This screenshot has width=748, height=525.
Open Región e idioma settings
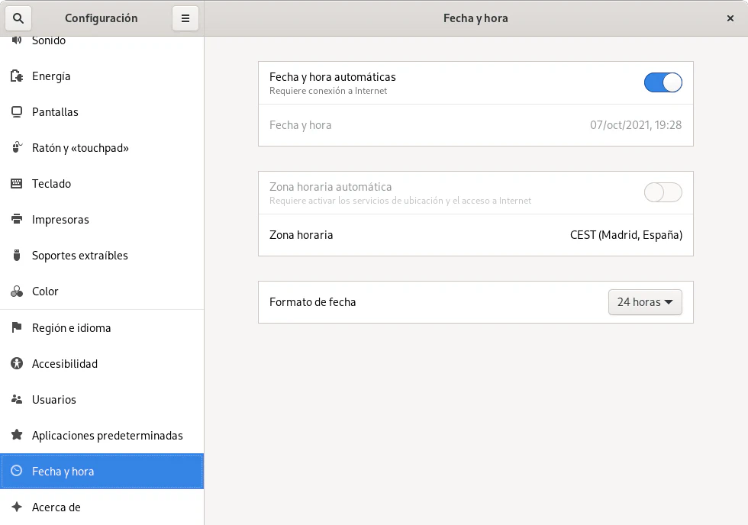coord(71,328)
